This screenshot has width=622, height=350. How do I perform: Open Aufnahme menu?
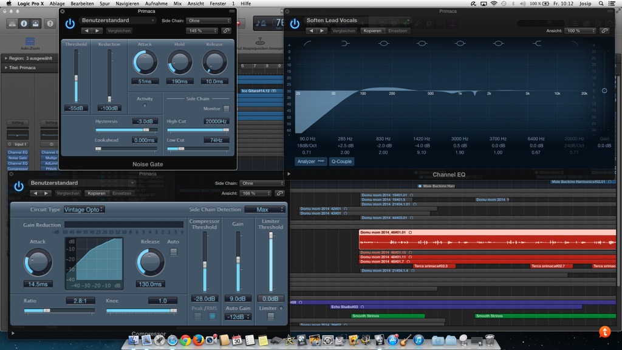[156, 4]
